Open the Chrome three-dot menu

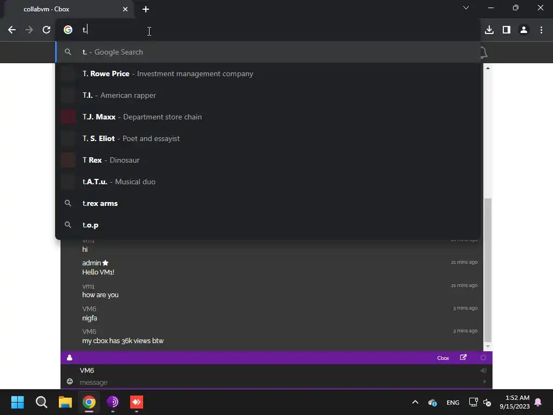[541, 30]
